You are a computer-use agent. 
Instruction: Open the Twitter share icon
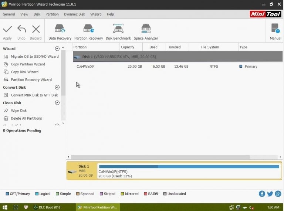[270, 194]
